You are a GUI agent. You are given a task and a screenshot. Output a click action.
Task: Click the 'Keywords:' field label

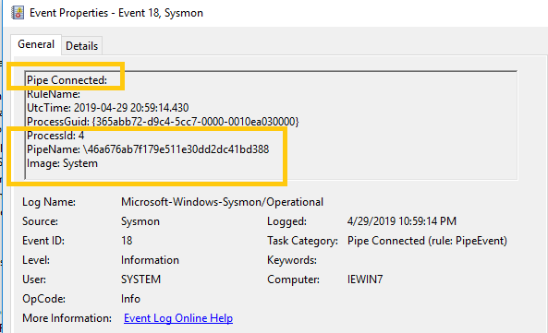pos(292,260)
